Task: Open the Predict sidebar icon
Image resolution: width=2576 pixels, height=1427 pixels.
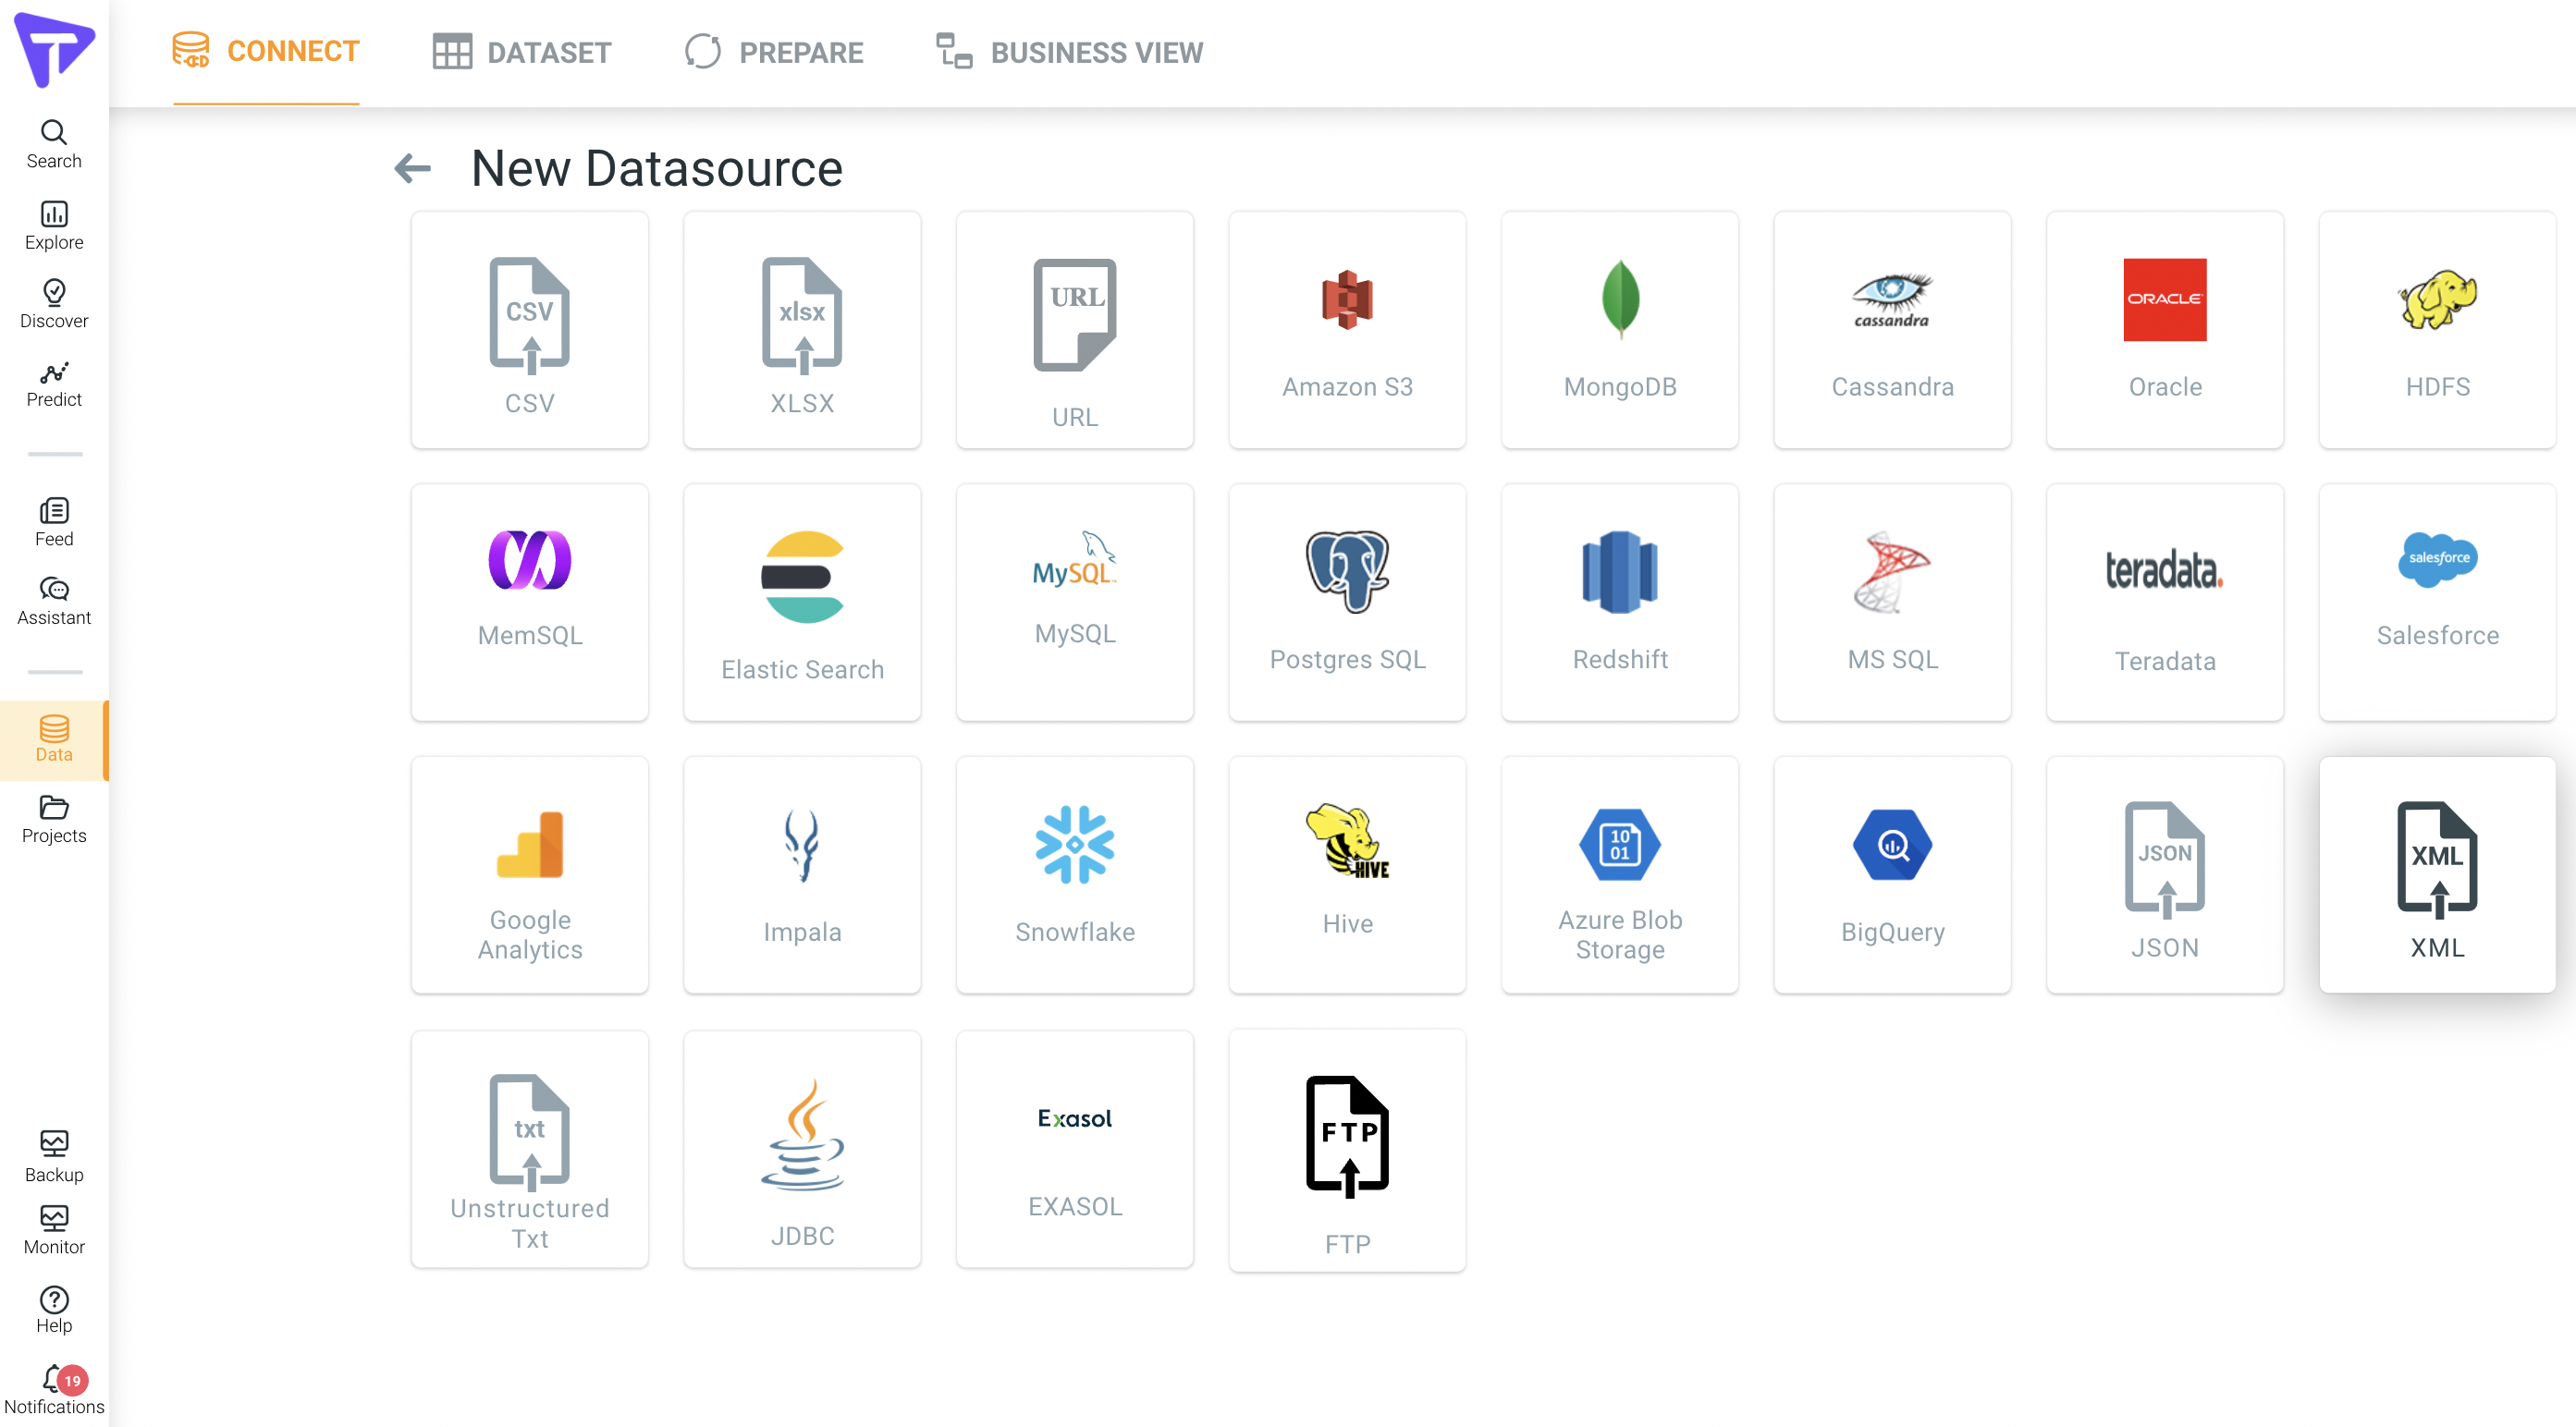Action: coord(54,373)
